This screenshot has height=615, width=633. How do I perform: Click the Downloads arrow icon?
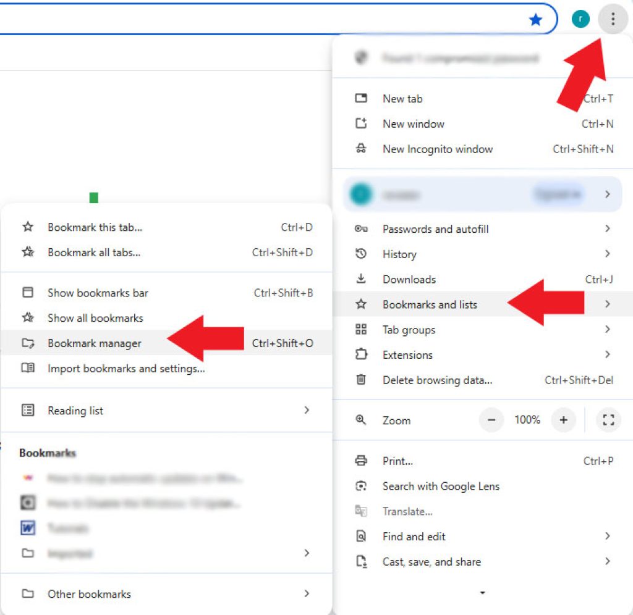click(x=361, y=278)
